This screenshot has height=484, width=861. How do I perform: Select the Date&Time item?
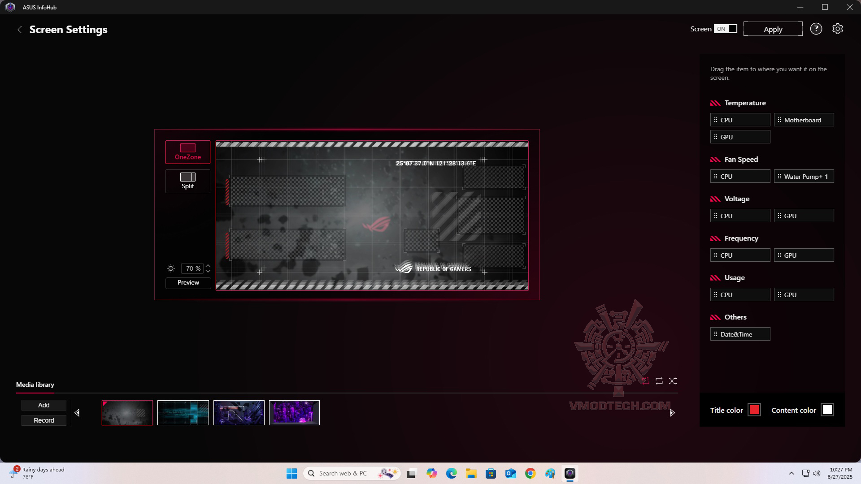click(x=740, y=334)
